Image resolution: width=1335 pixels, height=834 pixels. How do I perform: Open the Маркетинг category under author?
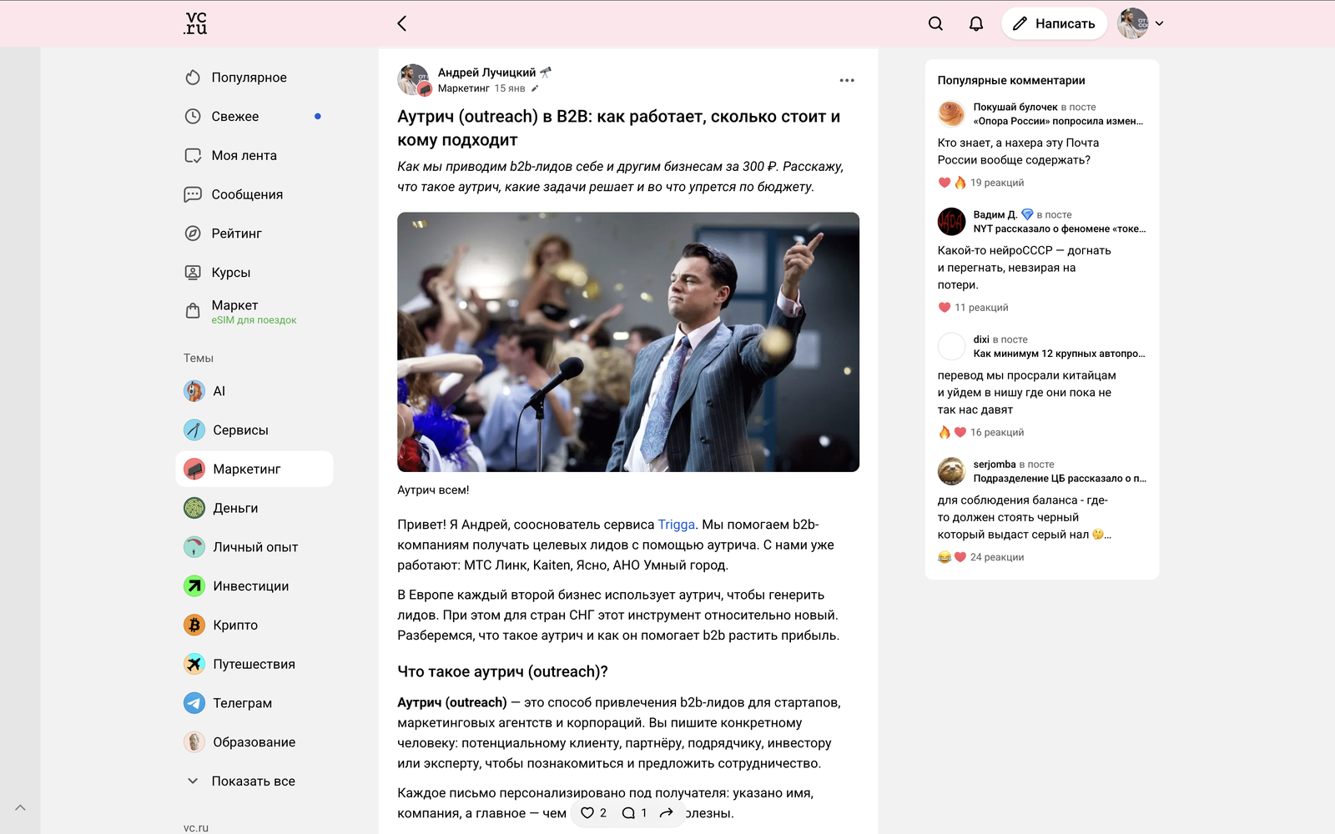[463, 88]
